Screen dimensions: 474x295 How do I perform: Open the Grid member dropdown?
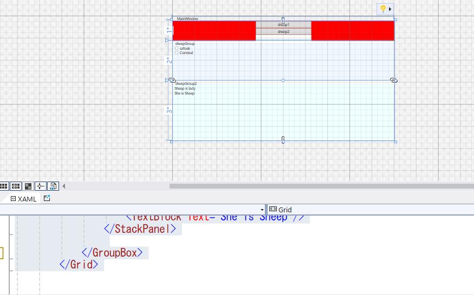[x=371, y=210]
